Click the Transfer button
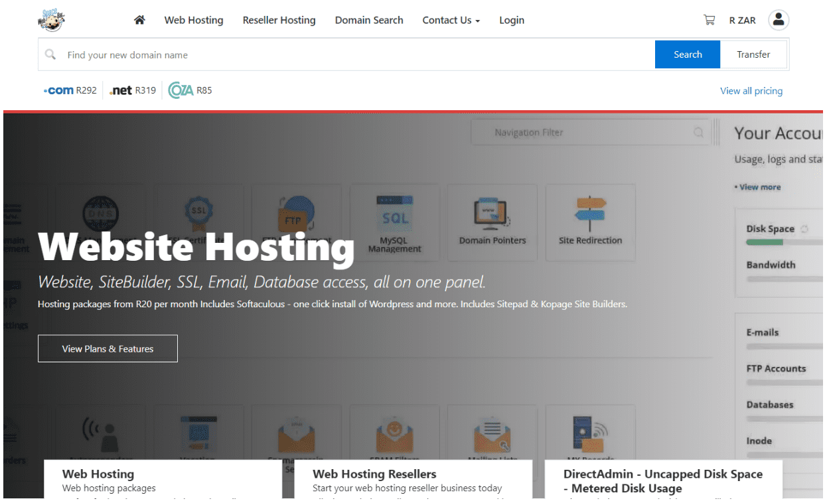 (753, 54)
